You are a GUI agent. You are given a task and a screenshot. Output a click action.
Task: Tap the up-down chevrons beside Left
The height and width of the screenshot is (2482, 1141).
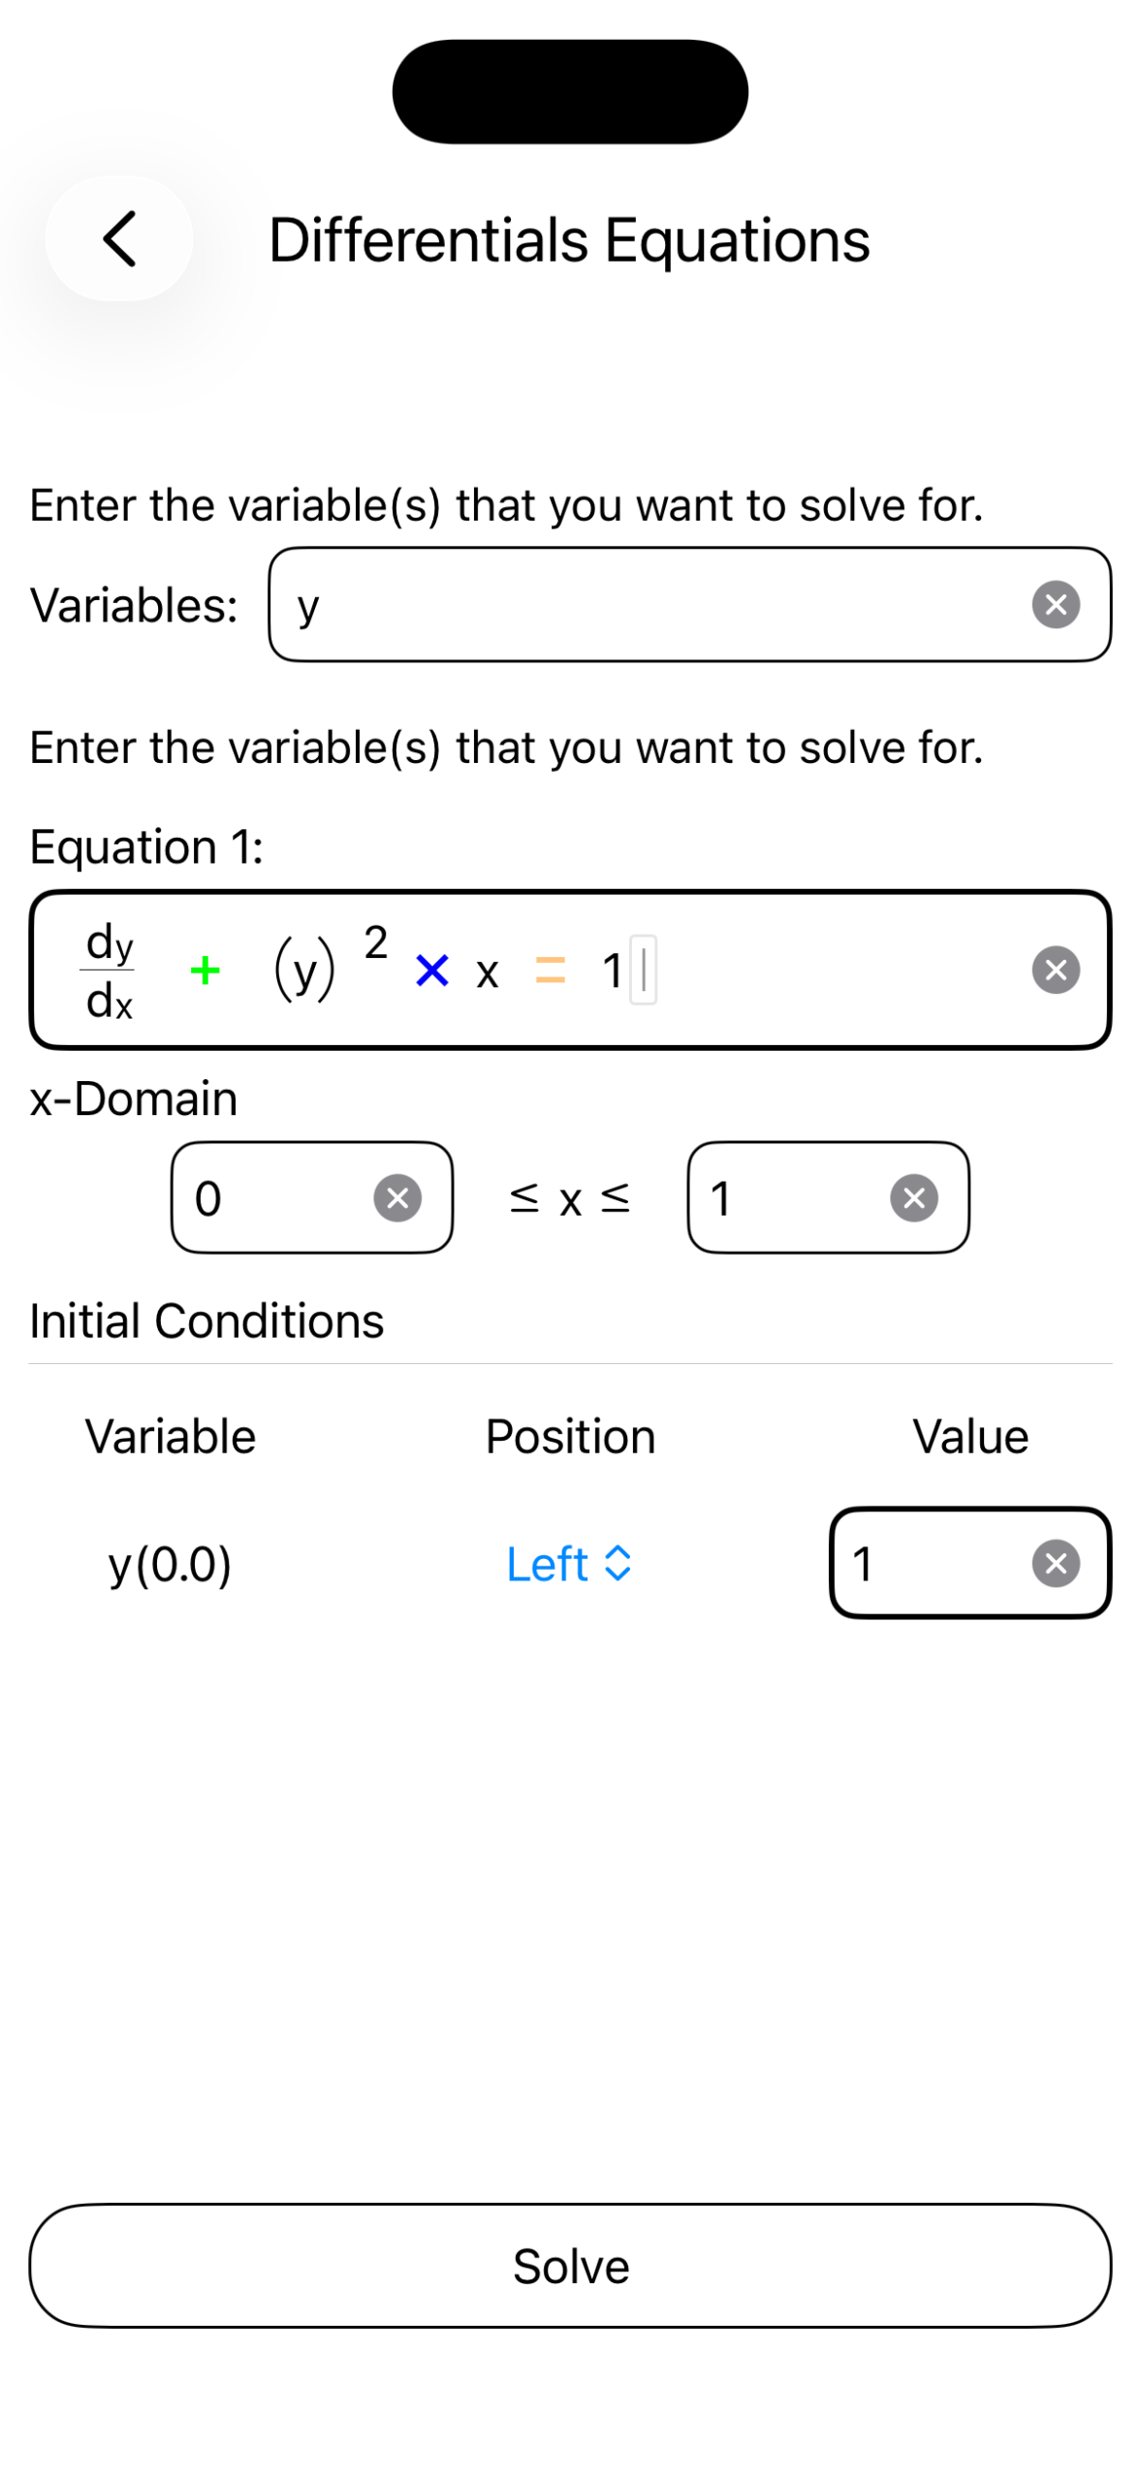click(x=618, y=1564)
